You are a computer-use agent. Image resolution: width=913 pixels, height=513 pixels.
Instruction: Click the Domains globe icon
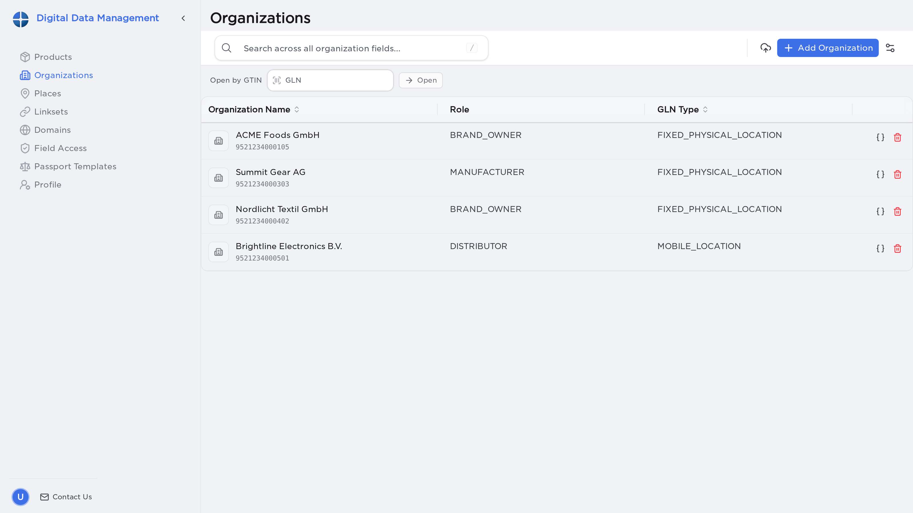(25, 130)
